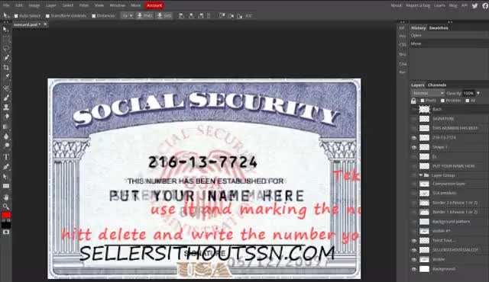Toggle the Transform controls checkbox
Image resolution: width=489 pixels, height=282 pixels.
point(47,16)
